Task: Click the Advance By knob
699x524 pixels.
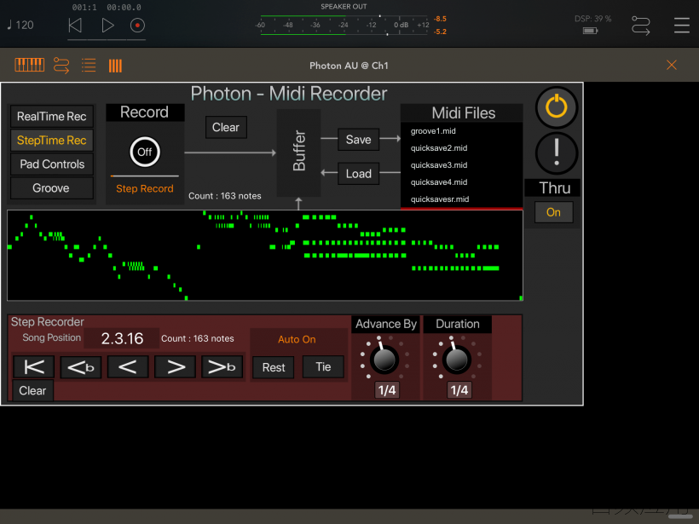Action: pos(384,358)
